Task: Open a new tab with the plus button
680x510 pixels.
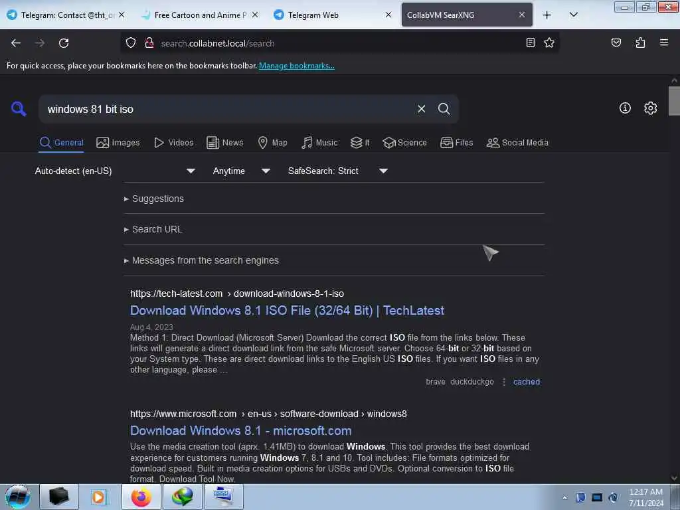Action: (547, 15)
